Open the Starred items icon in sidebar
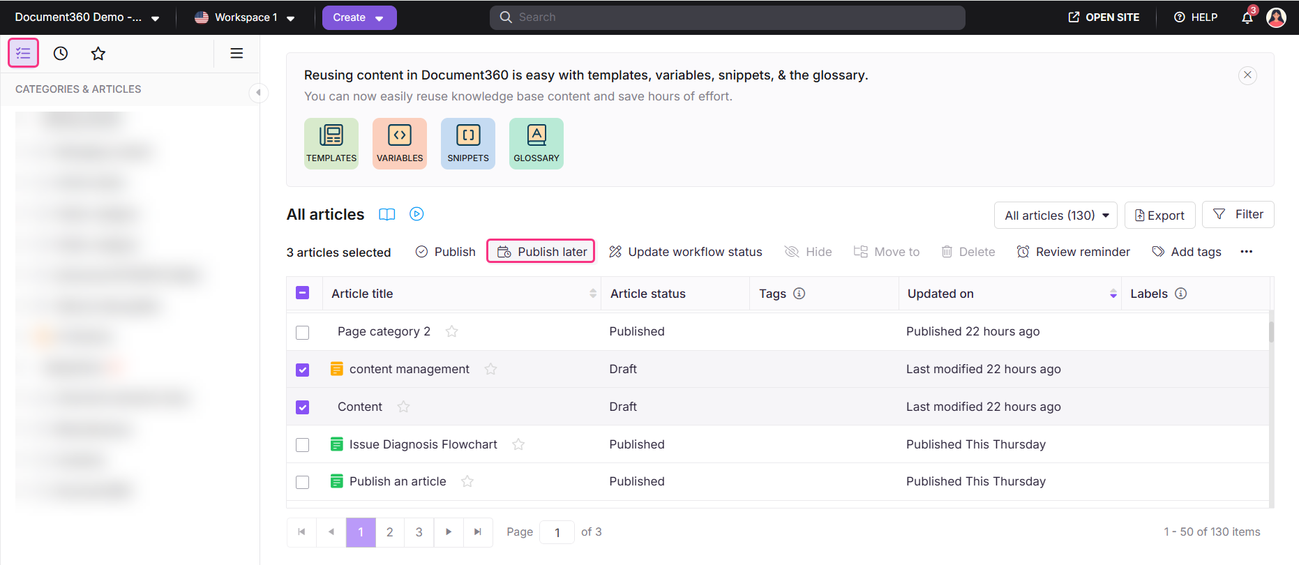This screenshot has height=565, width=1299. (98, 53)
